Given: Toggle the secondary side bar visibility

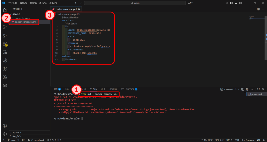Looking at the screenshot, I should pos(240,3).
